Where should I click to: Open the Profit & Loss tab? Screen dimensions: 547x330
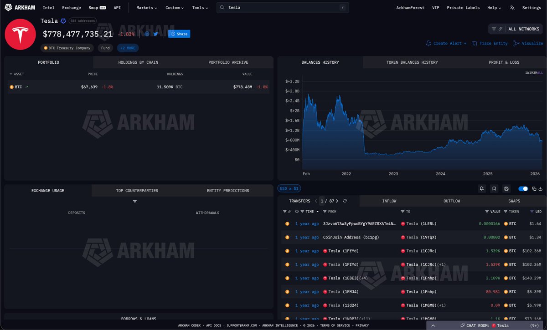(x=504, y=62)
